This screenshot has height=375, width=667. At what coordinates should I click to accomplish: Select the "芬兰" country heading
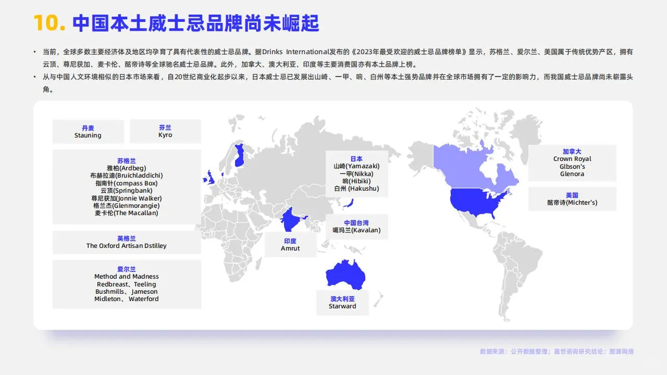point(165,128)
